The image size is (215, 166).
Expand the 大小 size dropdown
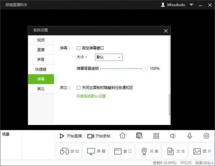[x=109, y=57]
